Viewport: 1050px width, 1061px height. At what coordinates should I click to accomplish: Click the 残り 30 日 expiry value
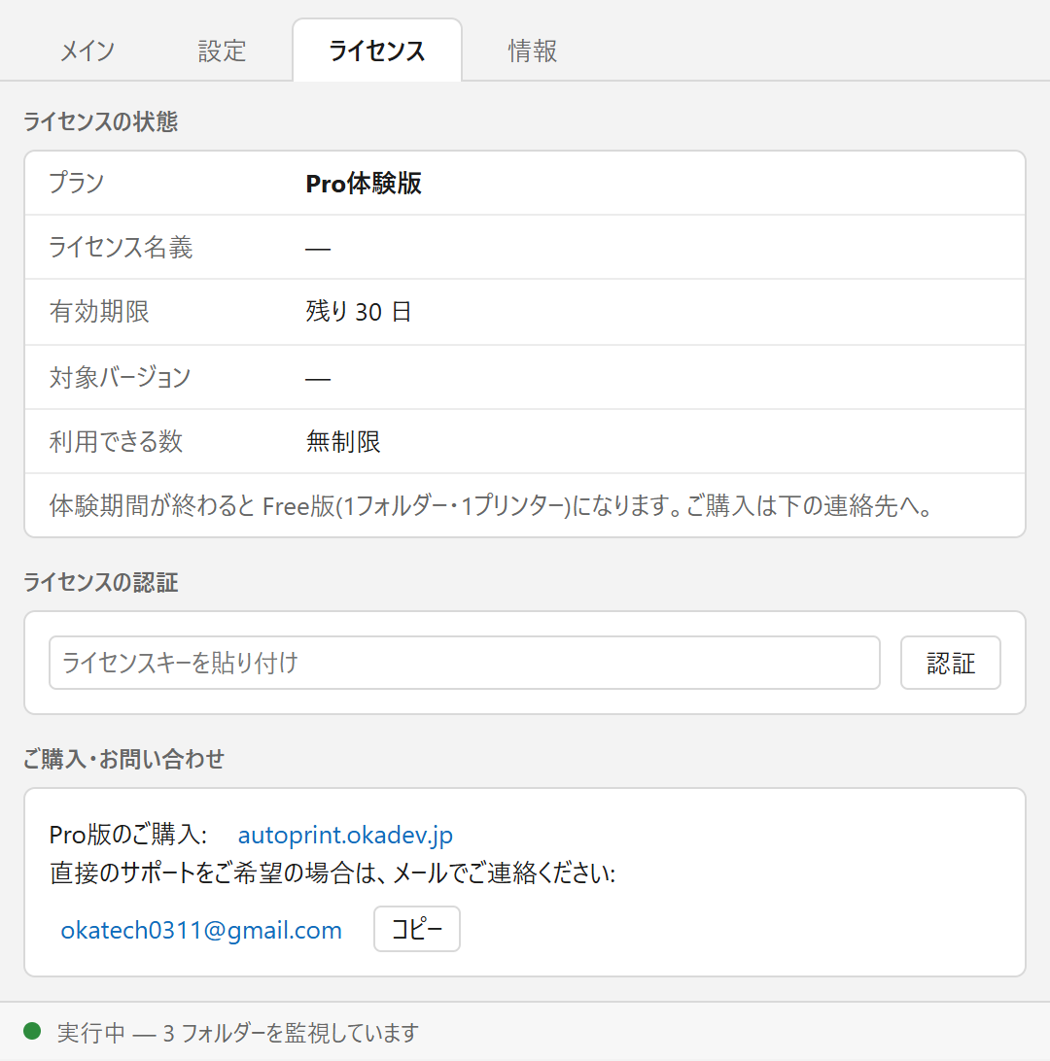(359, 312)
